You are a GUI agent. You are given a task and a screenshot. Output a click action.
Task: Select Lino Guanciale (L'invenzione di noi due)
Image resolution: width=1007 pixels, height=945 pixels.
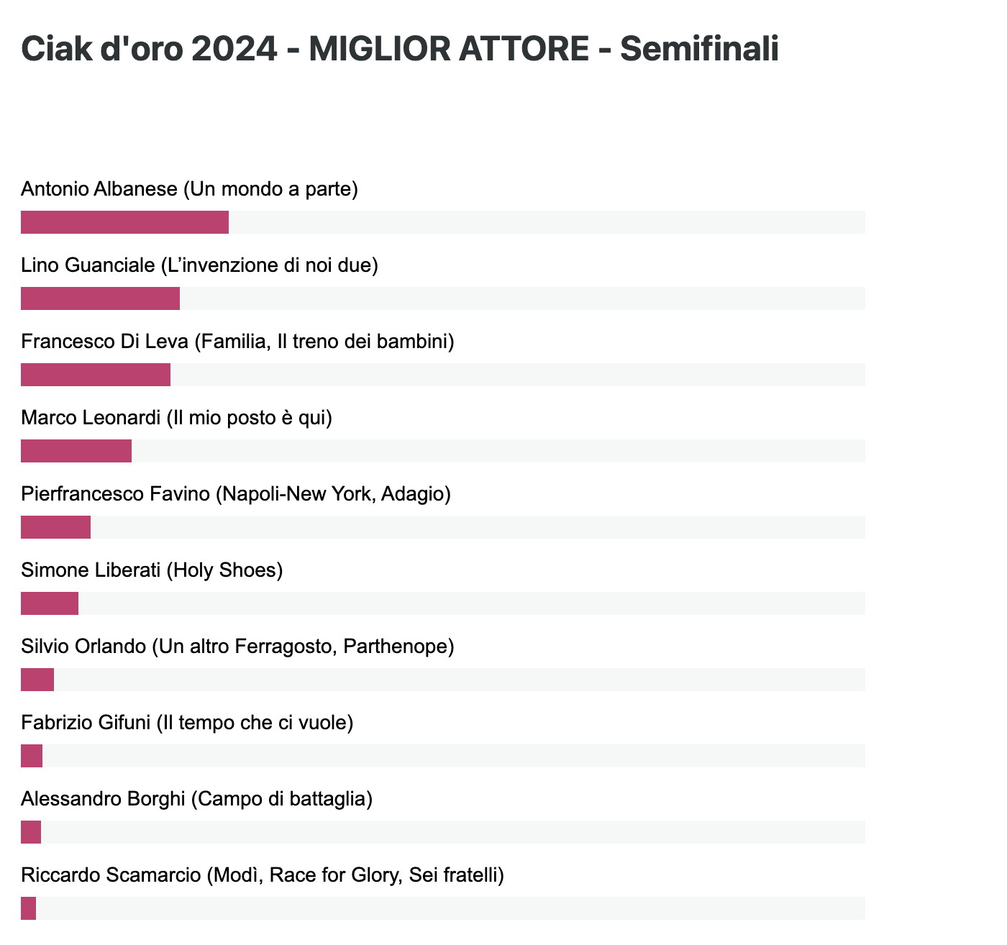tap(200, 265)
